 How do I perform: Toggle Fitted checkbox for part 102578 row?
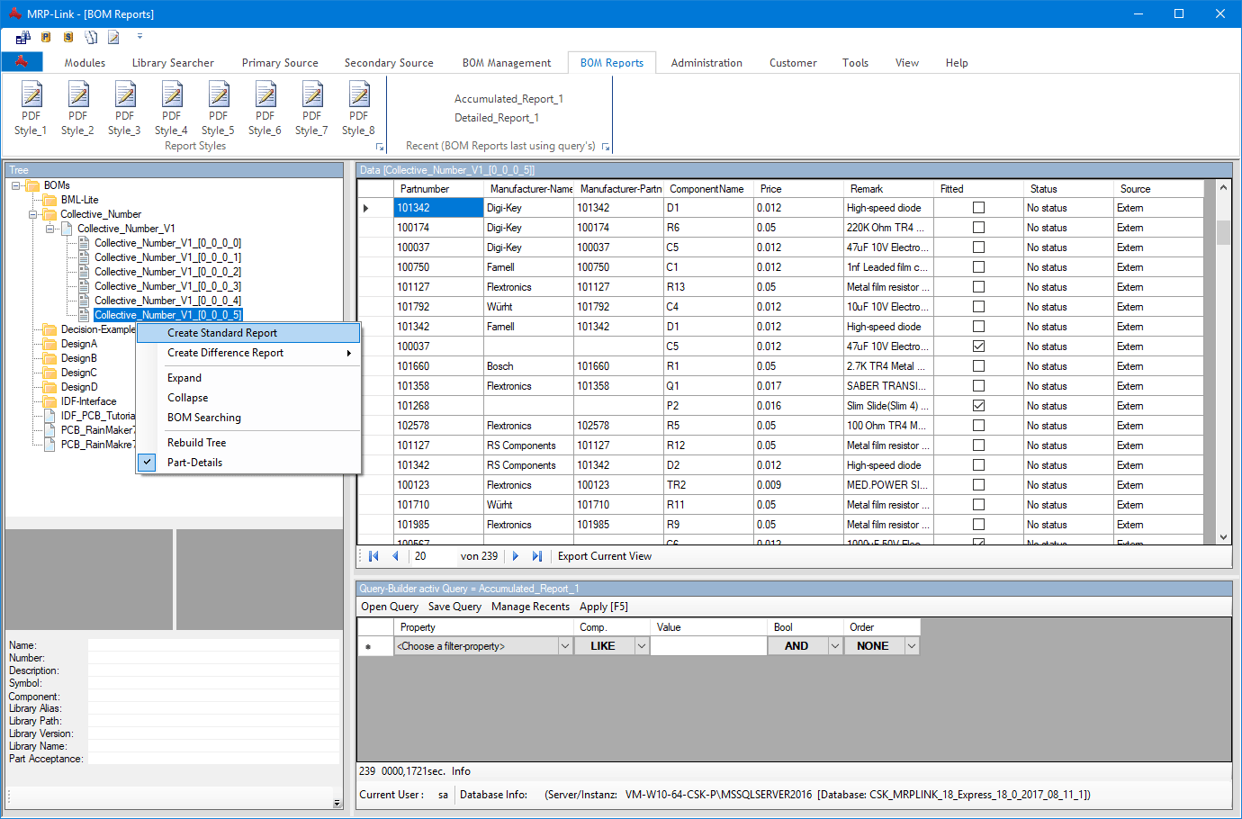(978, 426)
